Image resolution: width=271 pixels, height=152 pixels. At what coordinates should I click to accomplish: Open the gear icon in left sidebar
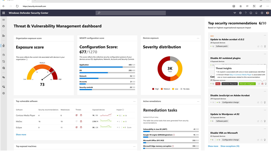[x=4, y=93]
